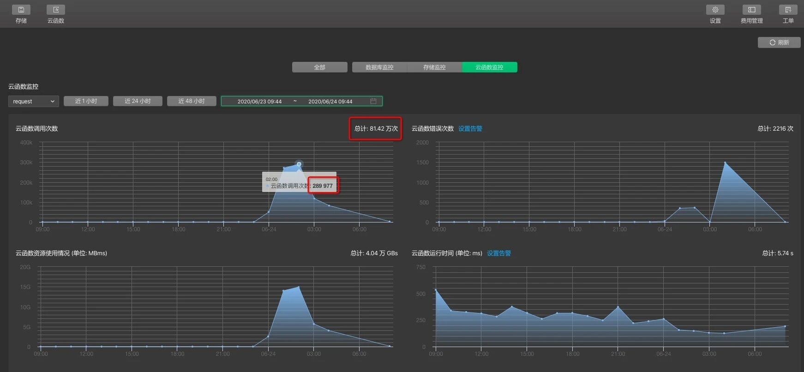Image resolution: width=804 pixels, height=372 pixels.
Task: Choose the 近 24 小时 time range
Action: 138,101
